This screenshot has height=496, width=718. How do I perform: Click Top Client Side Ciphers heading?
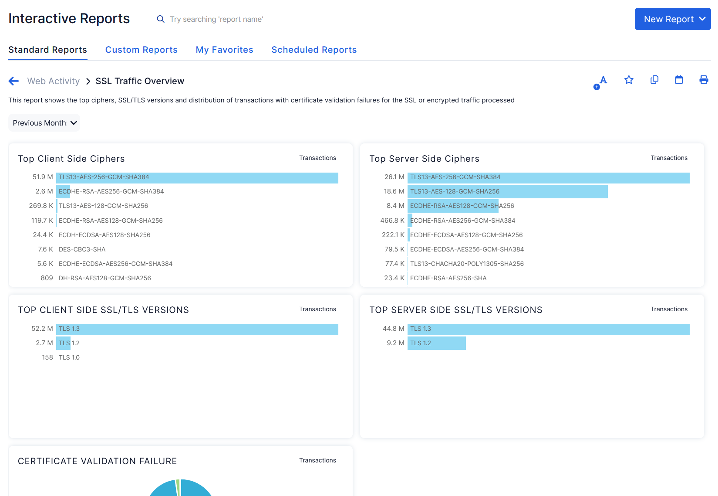pyautogui.click(x=71, y=159)
